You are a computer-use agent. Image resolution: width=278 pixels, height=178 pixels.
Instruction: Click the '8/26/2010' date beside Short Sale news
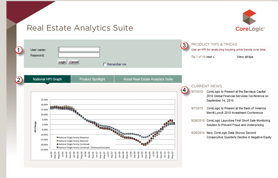click(x=198, y=121)
